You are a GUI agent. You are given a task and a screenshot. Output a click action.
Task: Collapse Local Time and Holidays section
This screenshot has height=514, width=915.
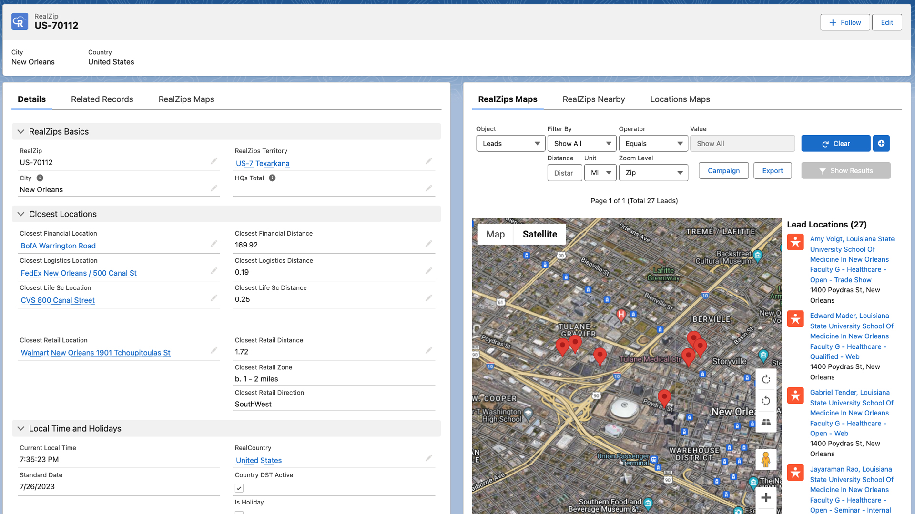21,429
